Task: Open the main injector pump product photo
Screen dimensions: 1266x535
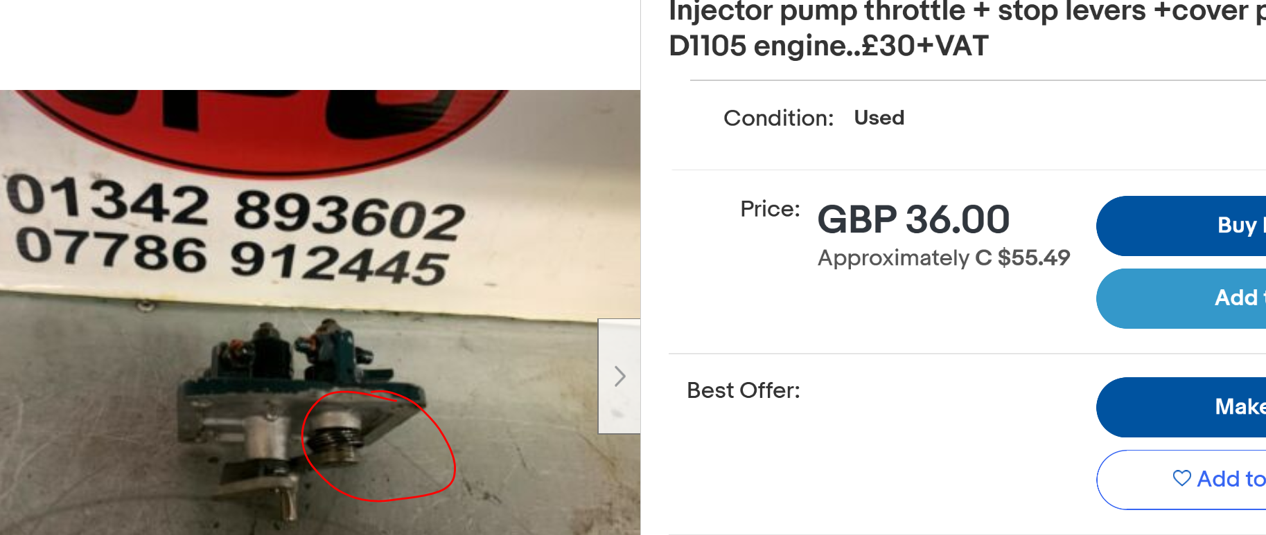Action: coord(319,312)
